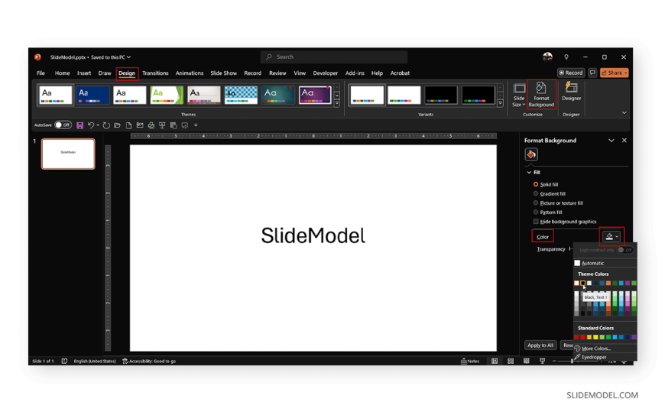Screen dimensions: 665x412
Task: Click SlideModel title text on slide
Action: 313,235
